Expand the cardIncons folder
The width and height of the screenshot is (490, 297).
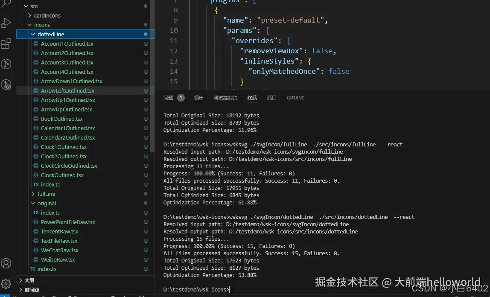[30, 15]
